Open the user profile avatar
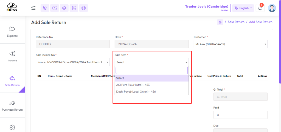The width and height of the screenshot is (281, 132). [272, 8]
